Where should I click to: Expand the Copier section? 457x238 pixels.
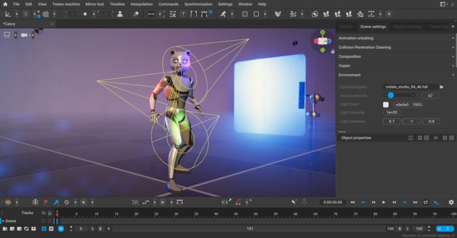(x=396, y=66)
